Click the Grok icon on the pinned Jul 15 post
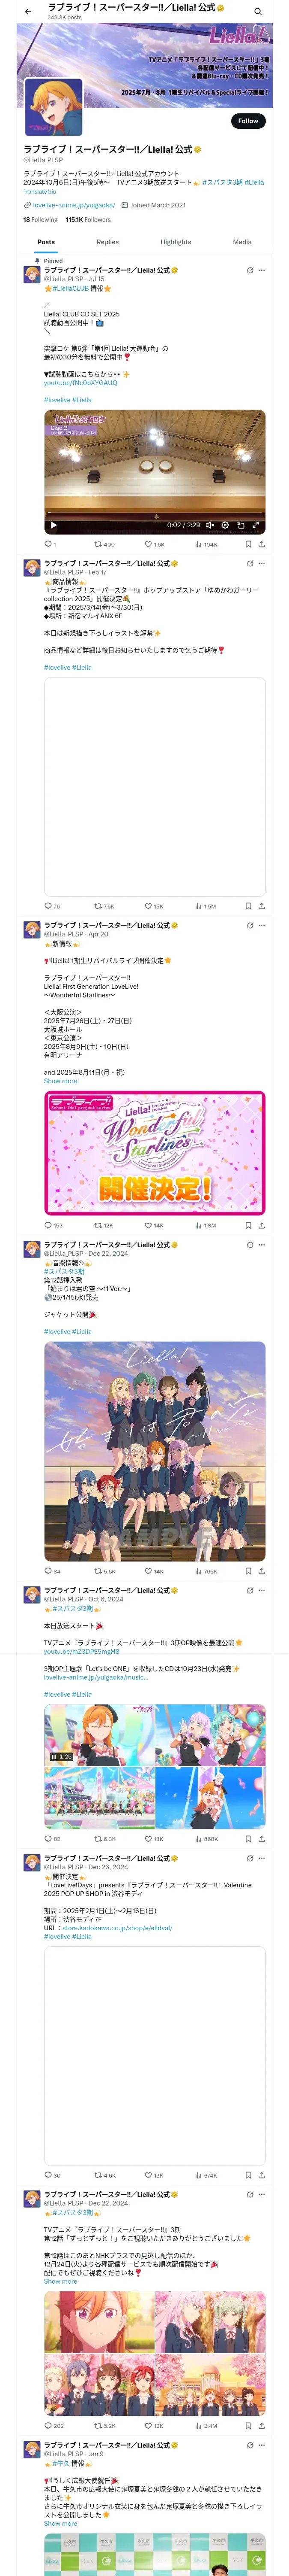Image resolution: width=289 pixels, height=2576 pixels. tap(250, 270)
